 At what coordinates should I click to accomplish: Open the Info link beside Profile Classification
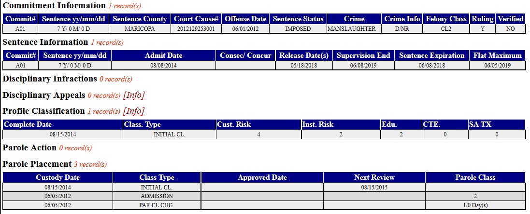click(x=134, y=111)
